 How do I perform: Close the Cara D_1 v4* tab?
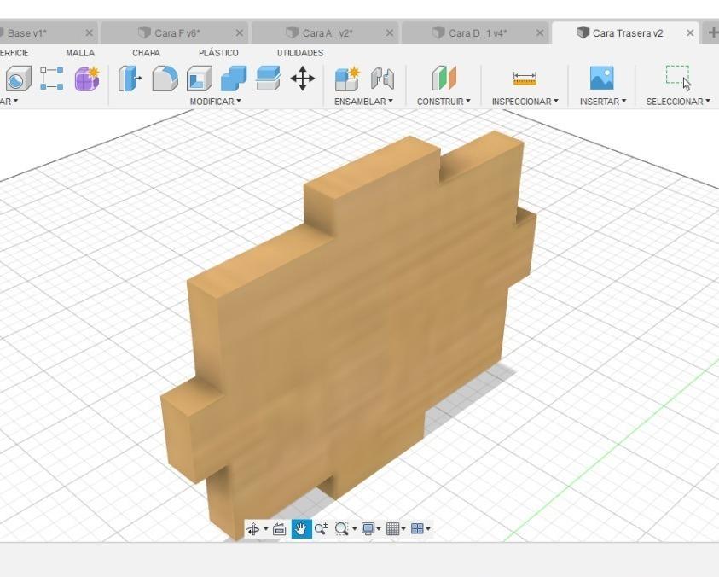[x=540, y=33]
